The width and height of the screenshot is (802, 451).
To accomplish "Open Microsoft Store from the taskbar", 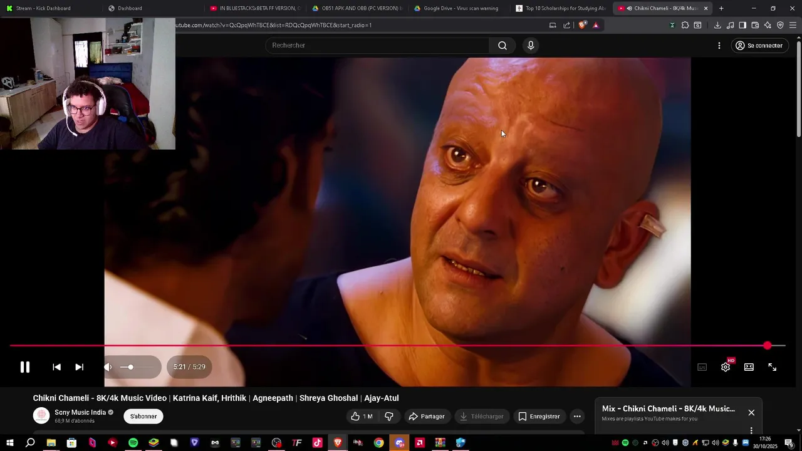I will pos(71,443).
